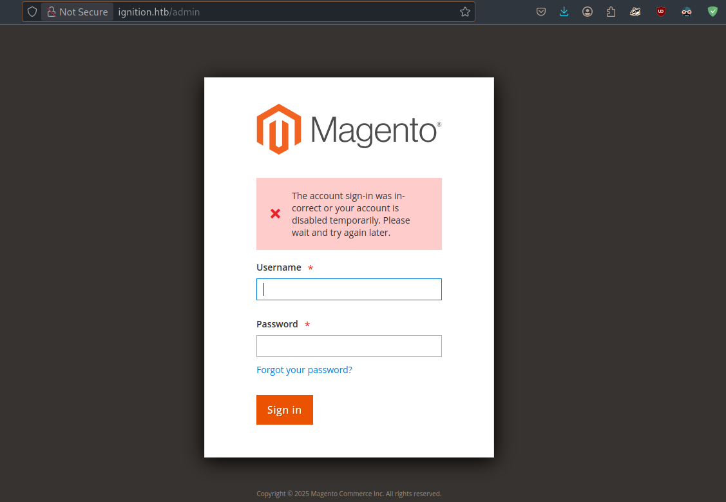Click the glasses-face extension icon

(x=687, y=12)
